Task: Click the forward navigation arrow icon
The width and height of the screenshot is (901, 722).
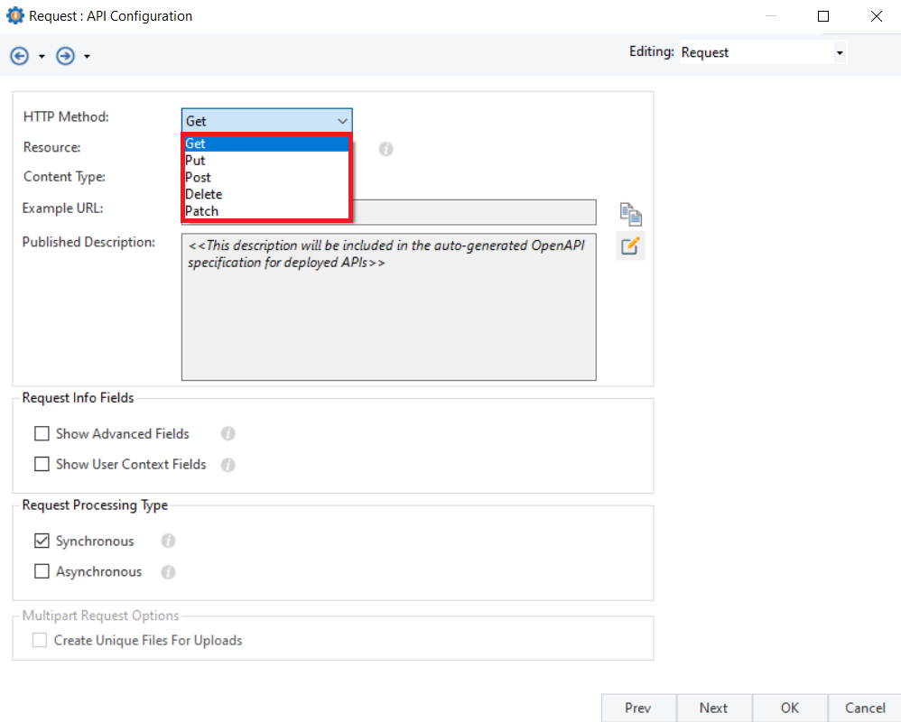Action: [65, 56]
